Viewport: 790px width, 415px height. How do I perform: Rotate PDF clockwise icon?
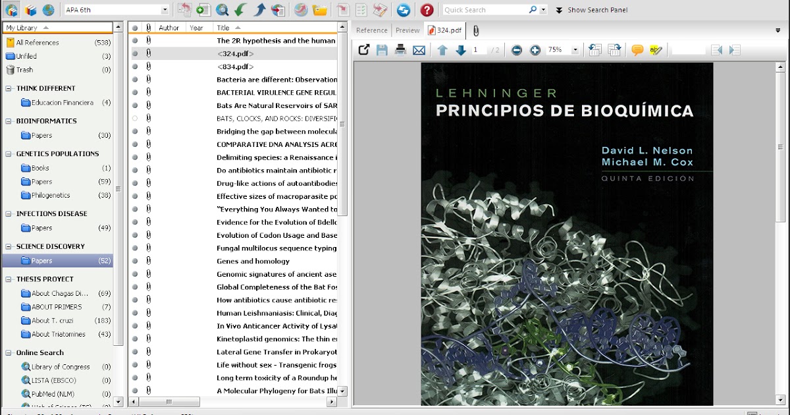click(614, 50)
